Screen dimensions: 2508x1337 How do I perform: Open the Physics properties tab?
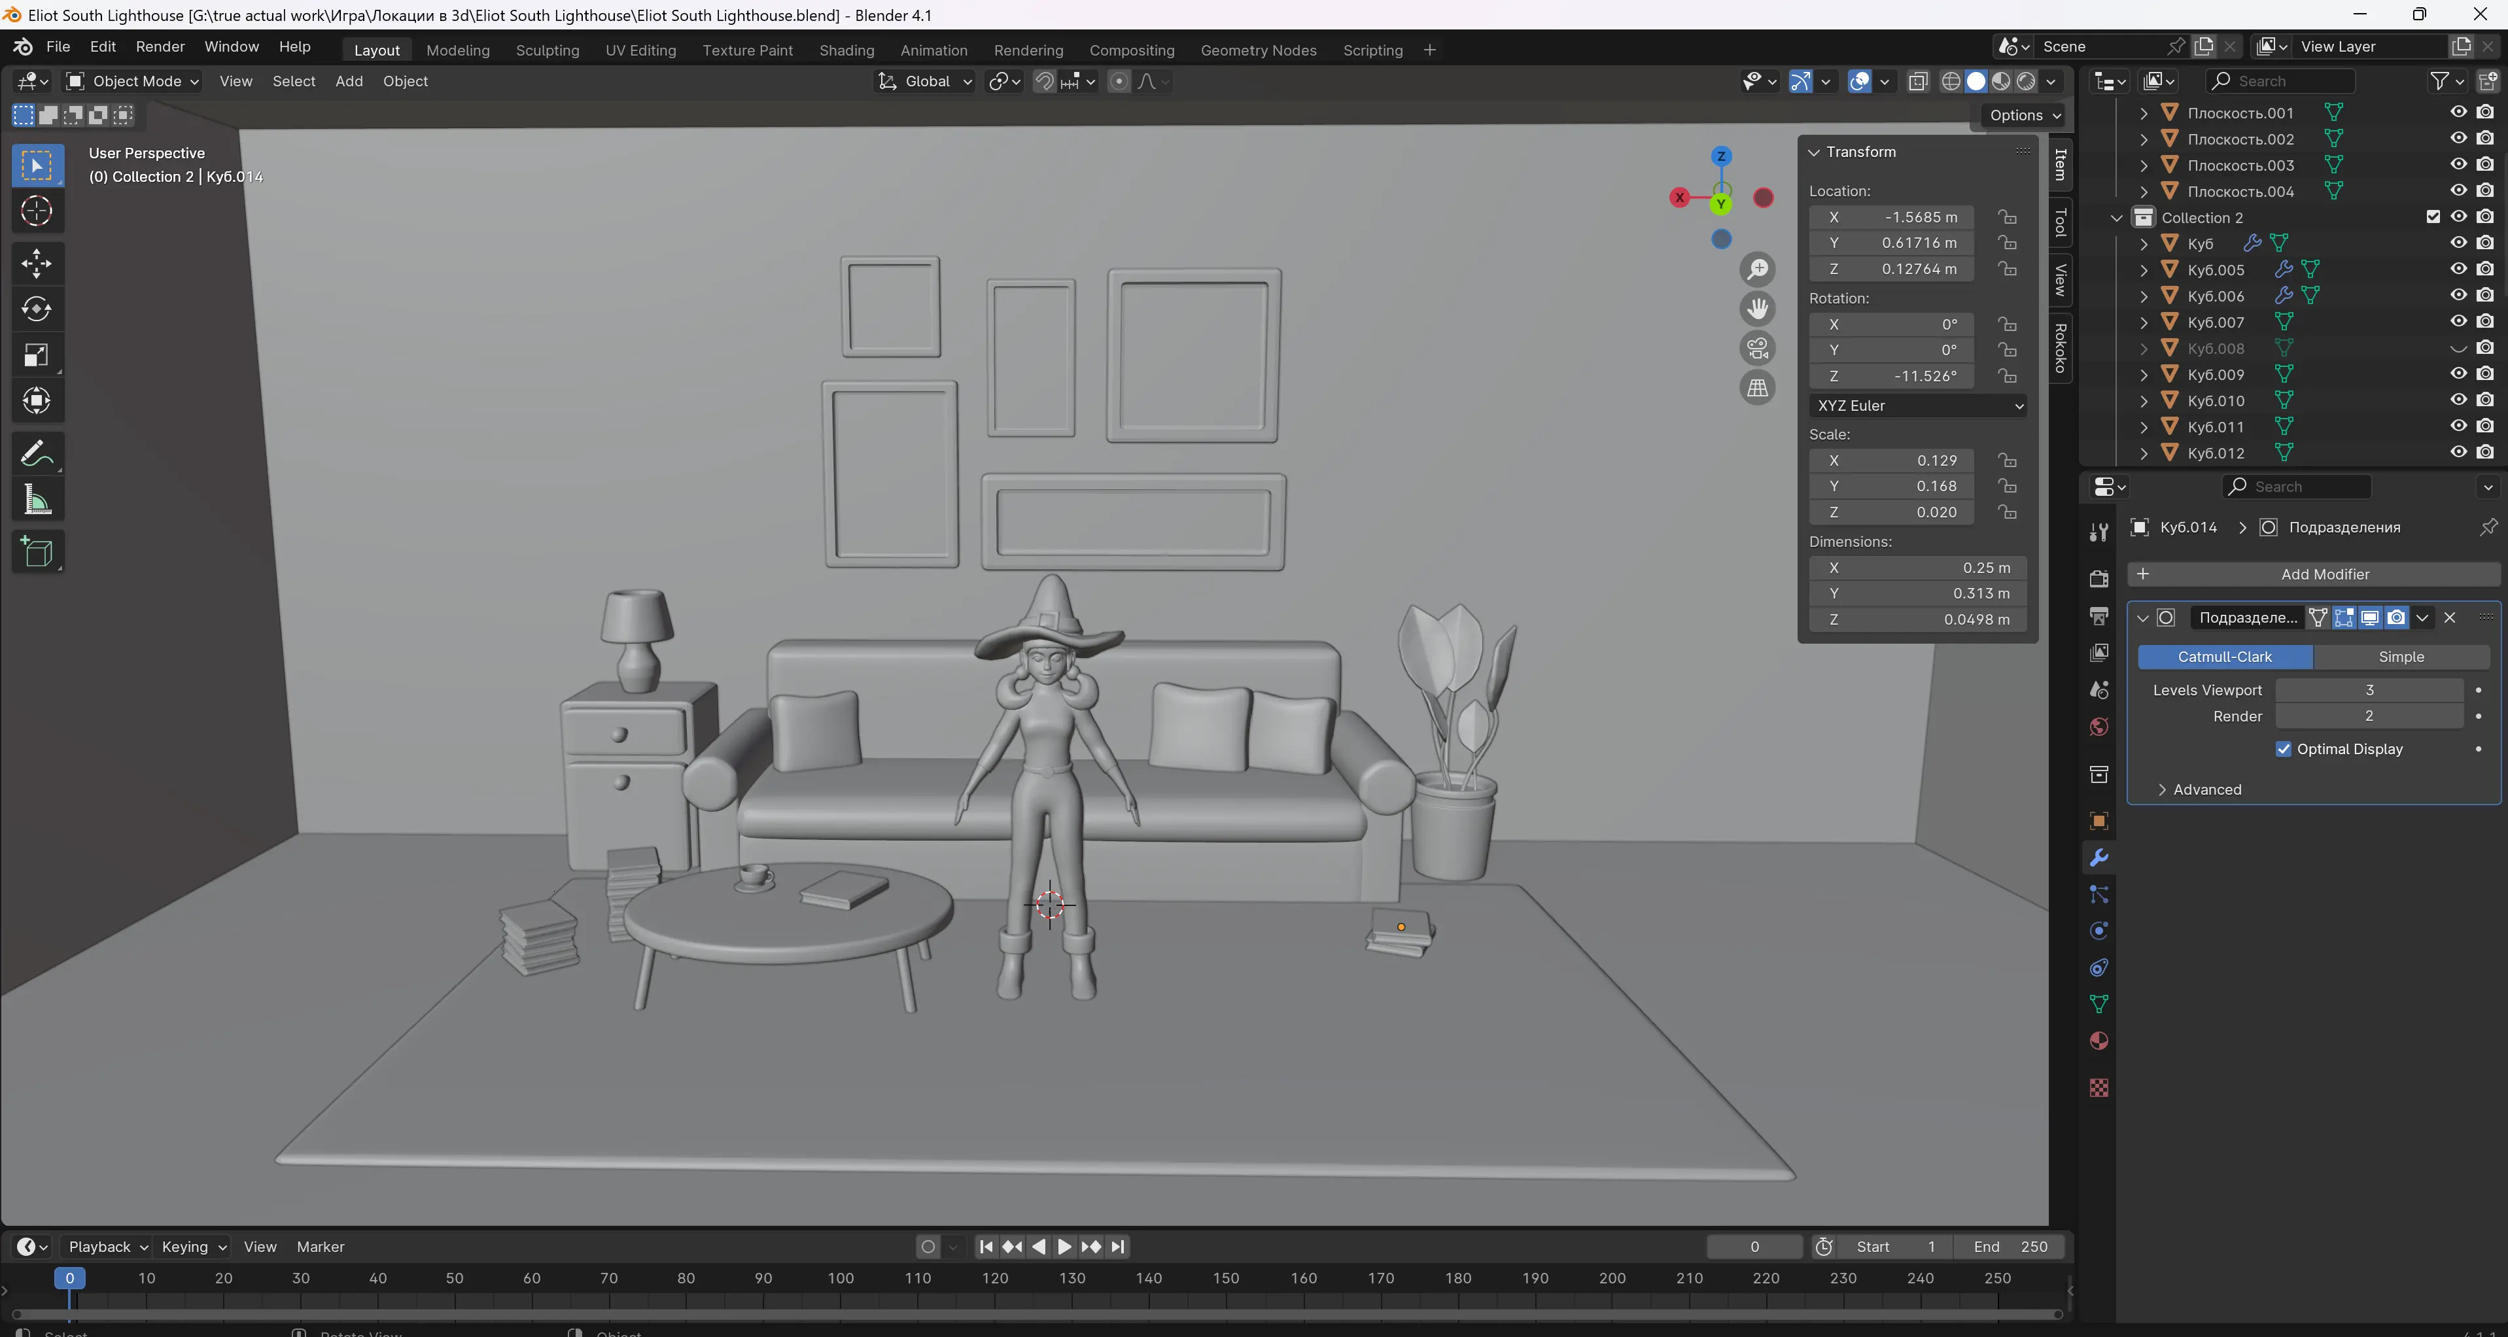point(2099,931)
